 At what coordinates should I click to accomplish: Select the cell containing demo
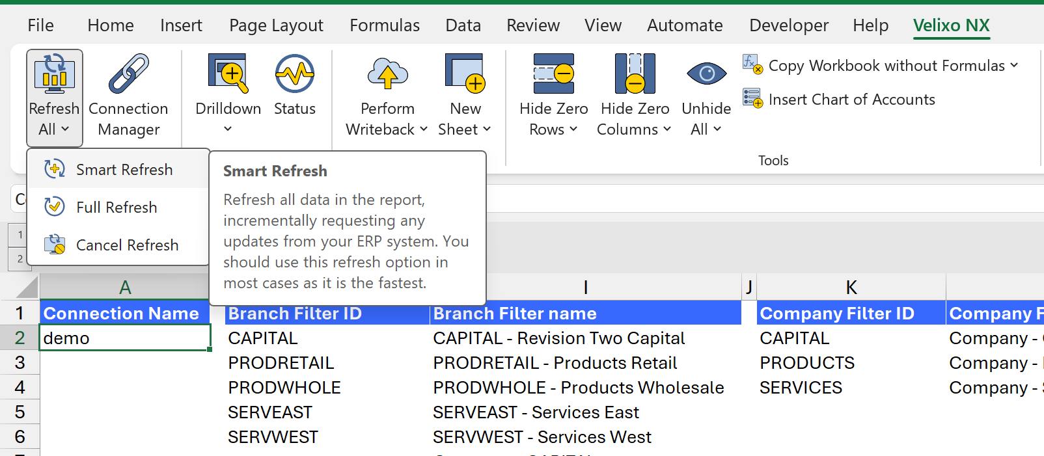tap(125, 338)
